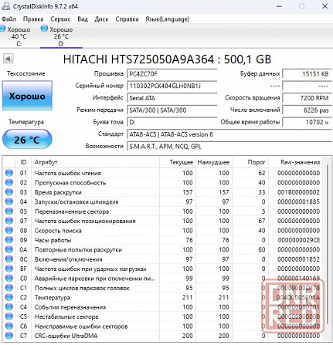Click the status icon for attribute 04
This screenshot has height=345, width=333.
pos(9,201)
